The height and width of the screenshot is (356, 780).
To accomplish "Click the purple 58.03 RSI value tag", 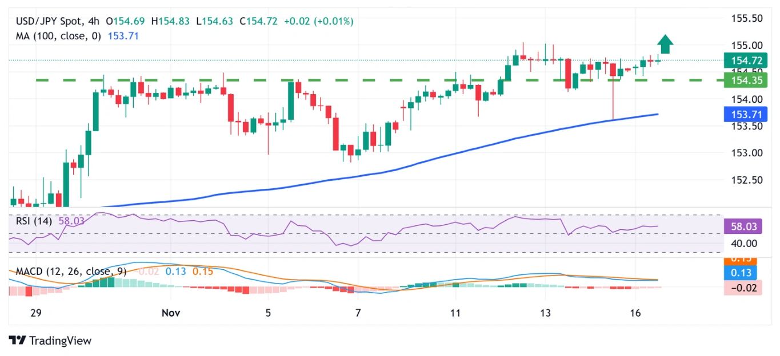I will point(745,226).
